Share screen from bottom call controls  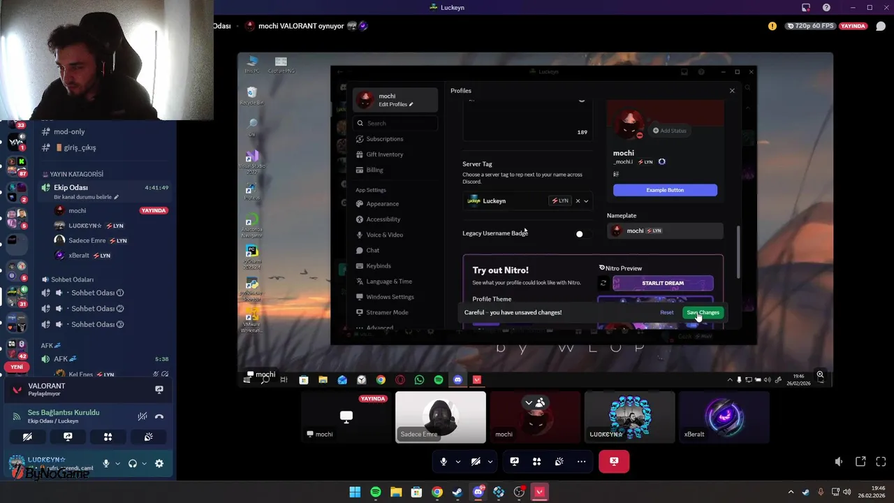click(x=514, y=461)
